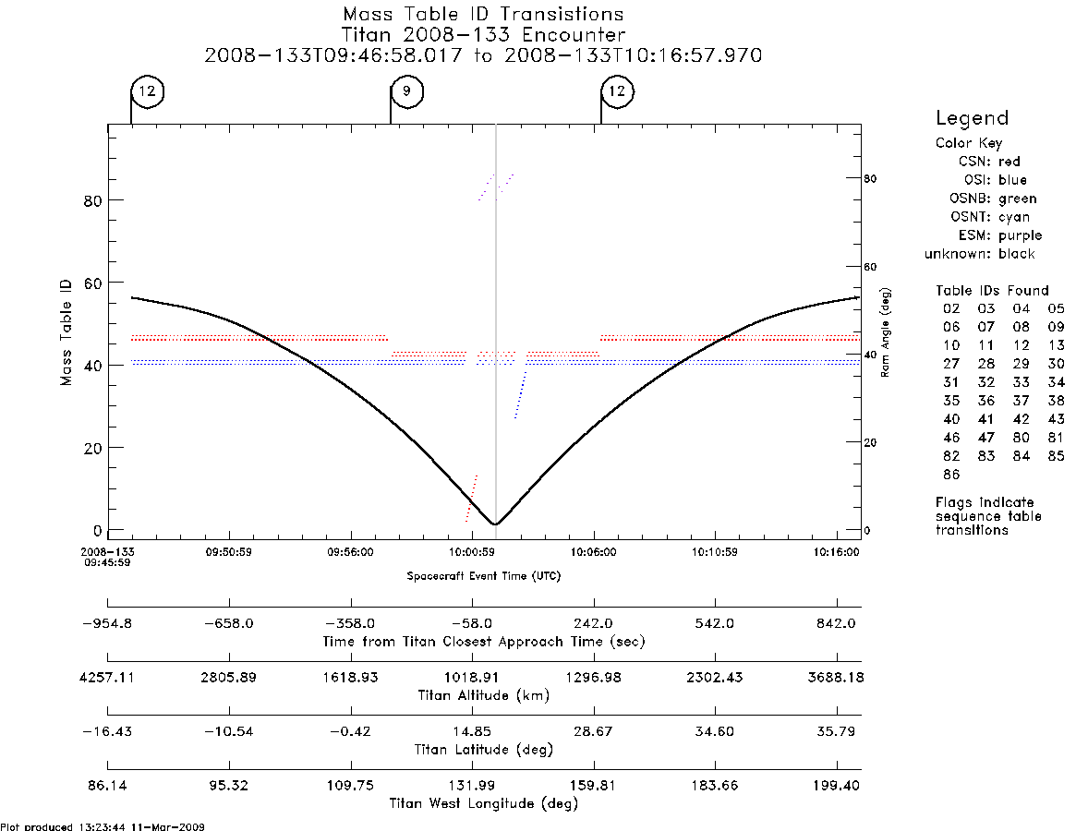Click table ID 09 in the legend
Viewport: 1076px width, 831px height.
point(1056,328)
